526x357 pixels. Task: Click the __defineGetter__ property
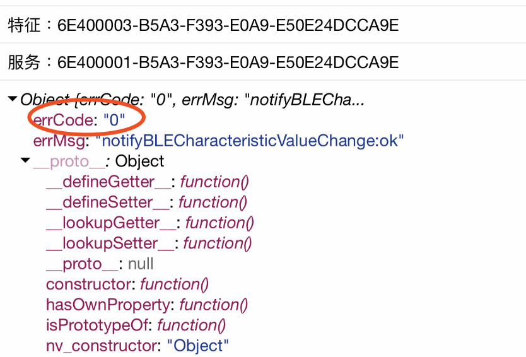click(x=100, y=182)
